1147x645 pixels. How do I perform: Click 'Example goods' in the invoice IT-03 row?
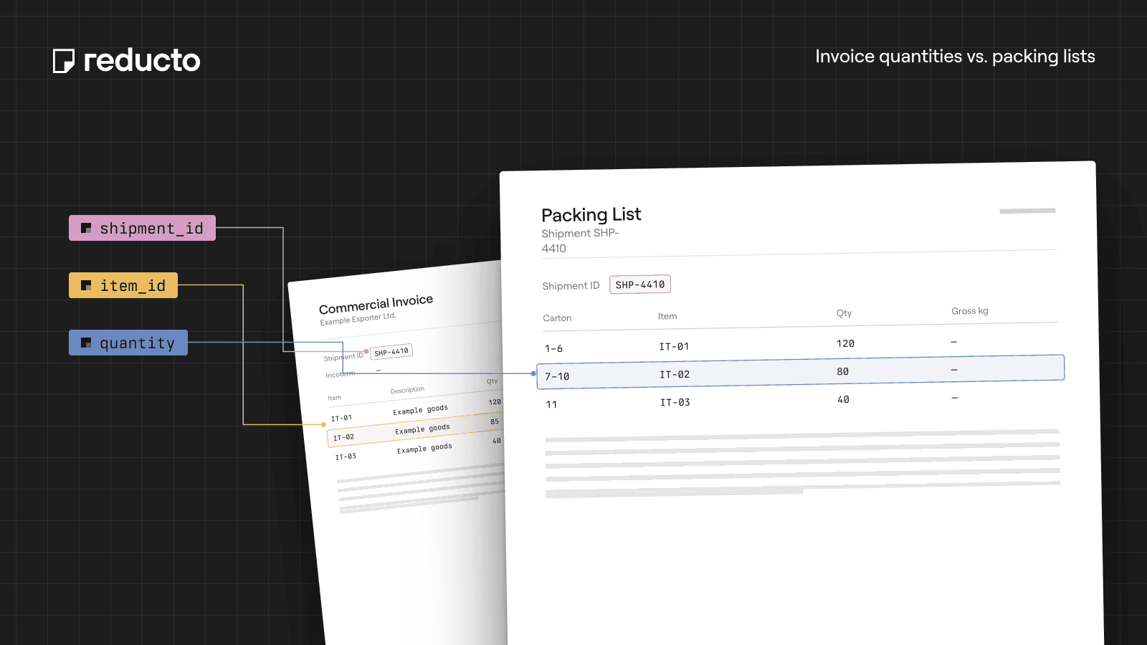(424, 449)
